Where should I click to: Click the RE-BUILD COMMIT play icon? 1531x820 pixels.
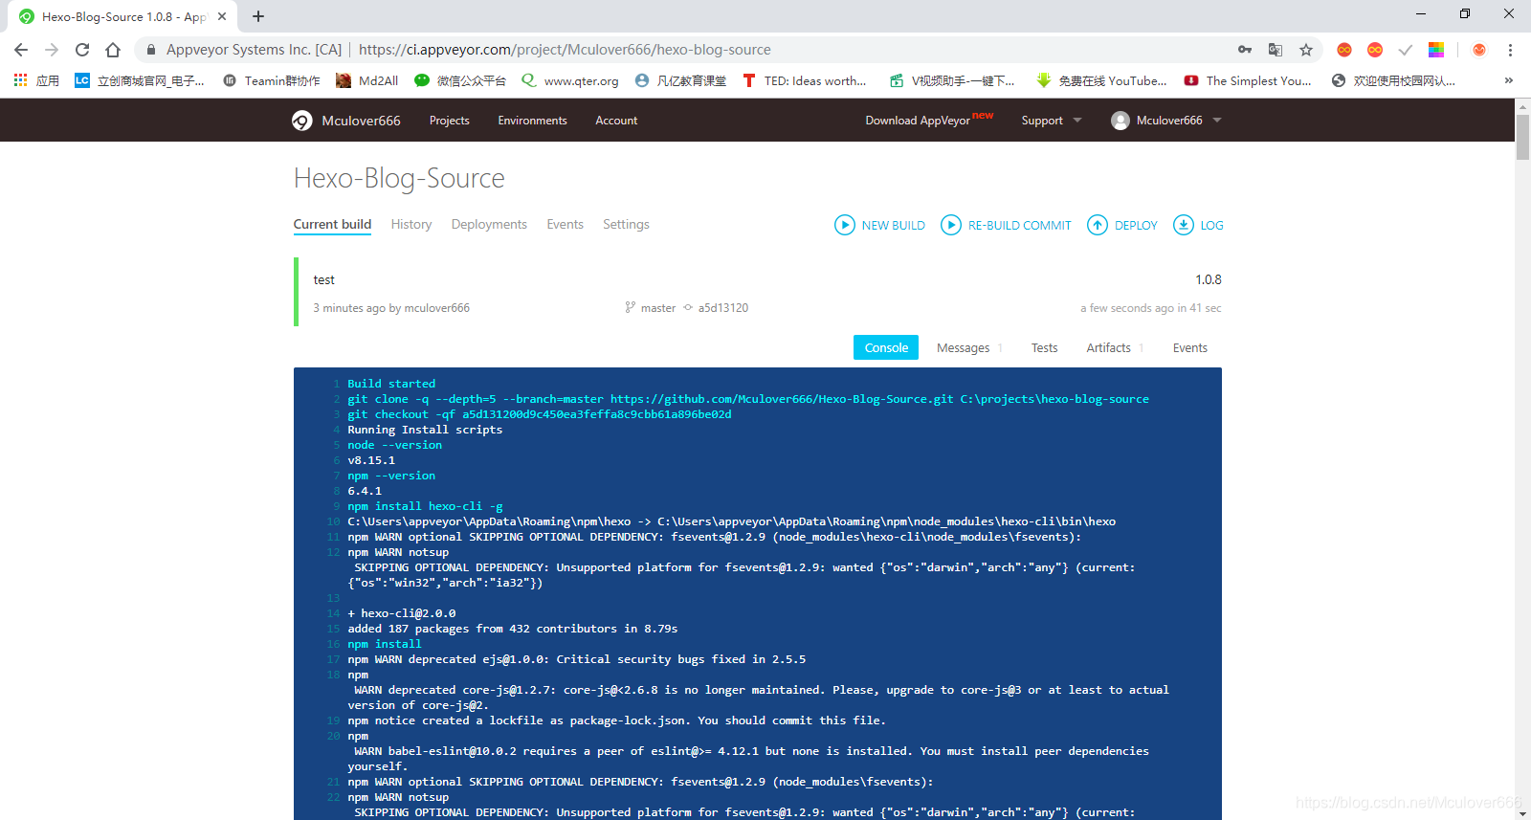(951, 225)
